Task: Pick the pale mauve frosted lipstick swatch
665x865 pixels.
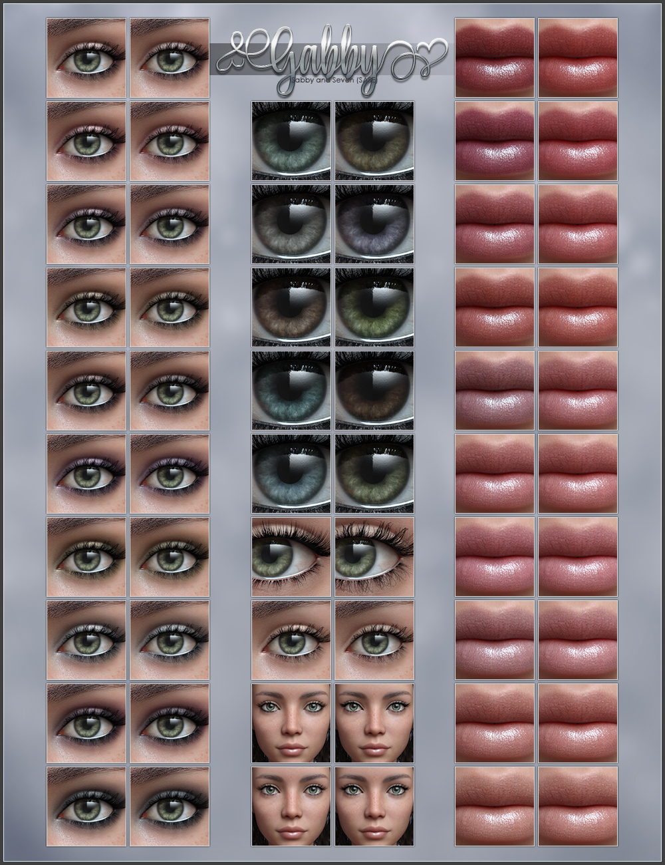Action: click(x=495, y=389)
